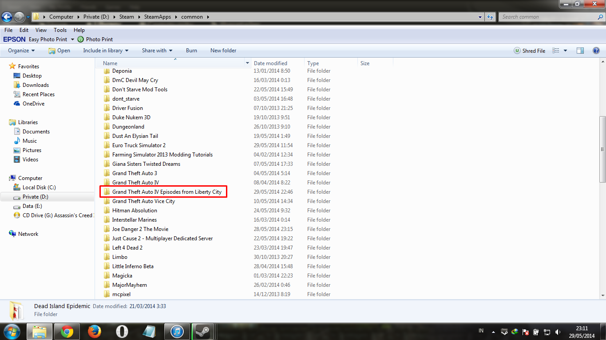Viewport: 606px width, 340px height.
Task: Open Include in library dropdown
Action: (106, 51)
